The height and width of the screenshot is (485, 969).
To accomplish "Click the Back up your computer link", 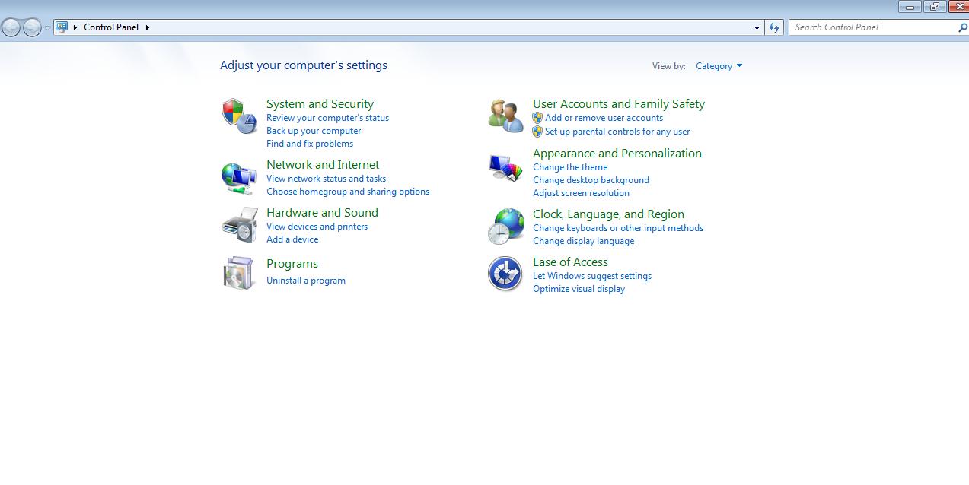I will 314,130.
